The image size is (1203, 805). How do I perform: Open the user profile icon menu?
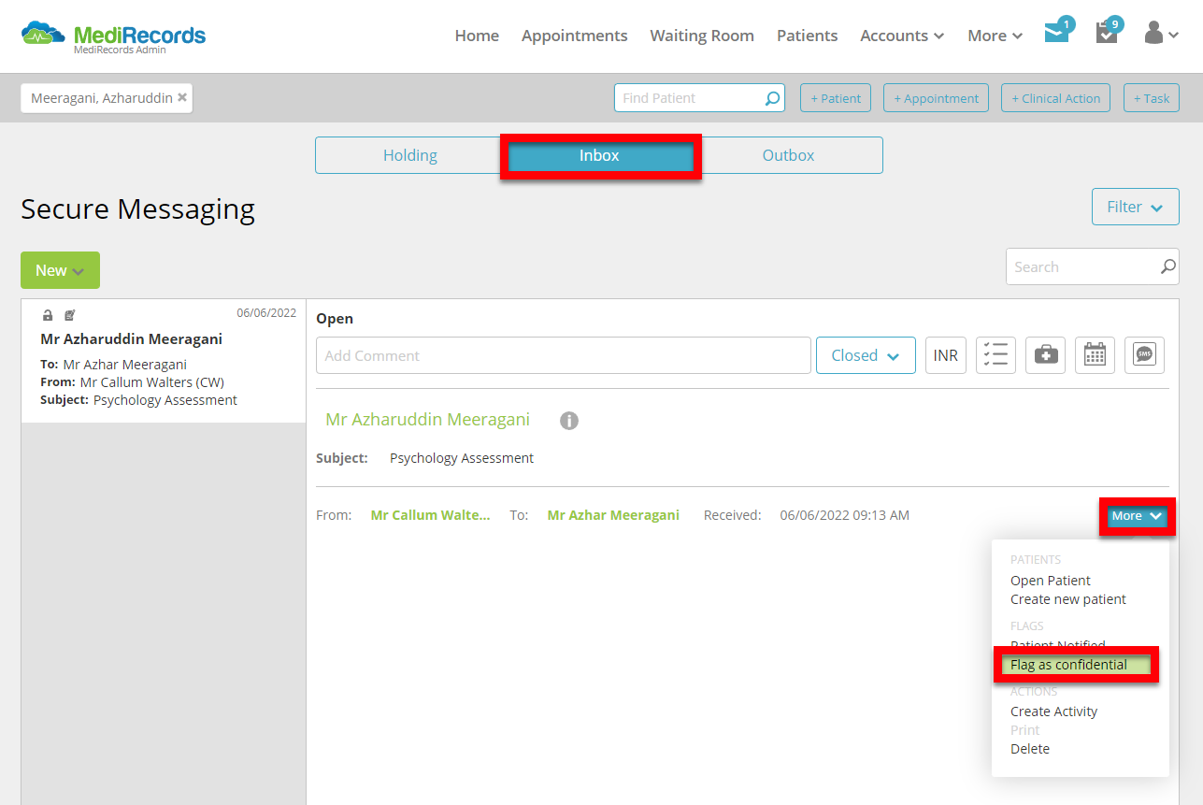[x=1161, y=34]
